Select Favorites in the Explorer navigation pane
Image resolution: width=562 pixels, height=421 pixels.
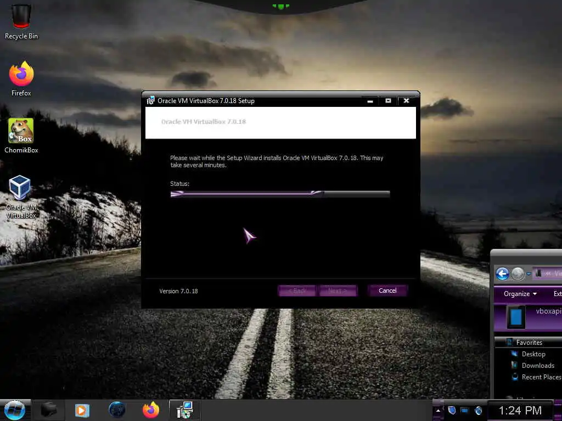tap(529, 343)
